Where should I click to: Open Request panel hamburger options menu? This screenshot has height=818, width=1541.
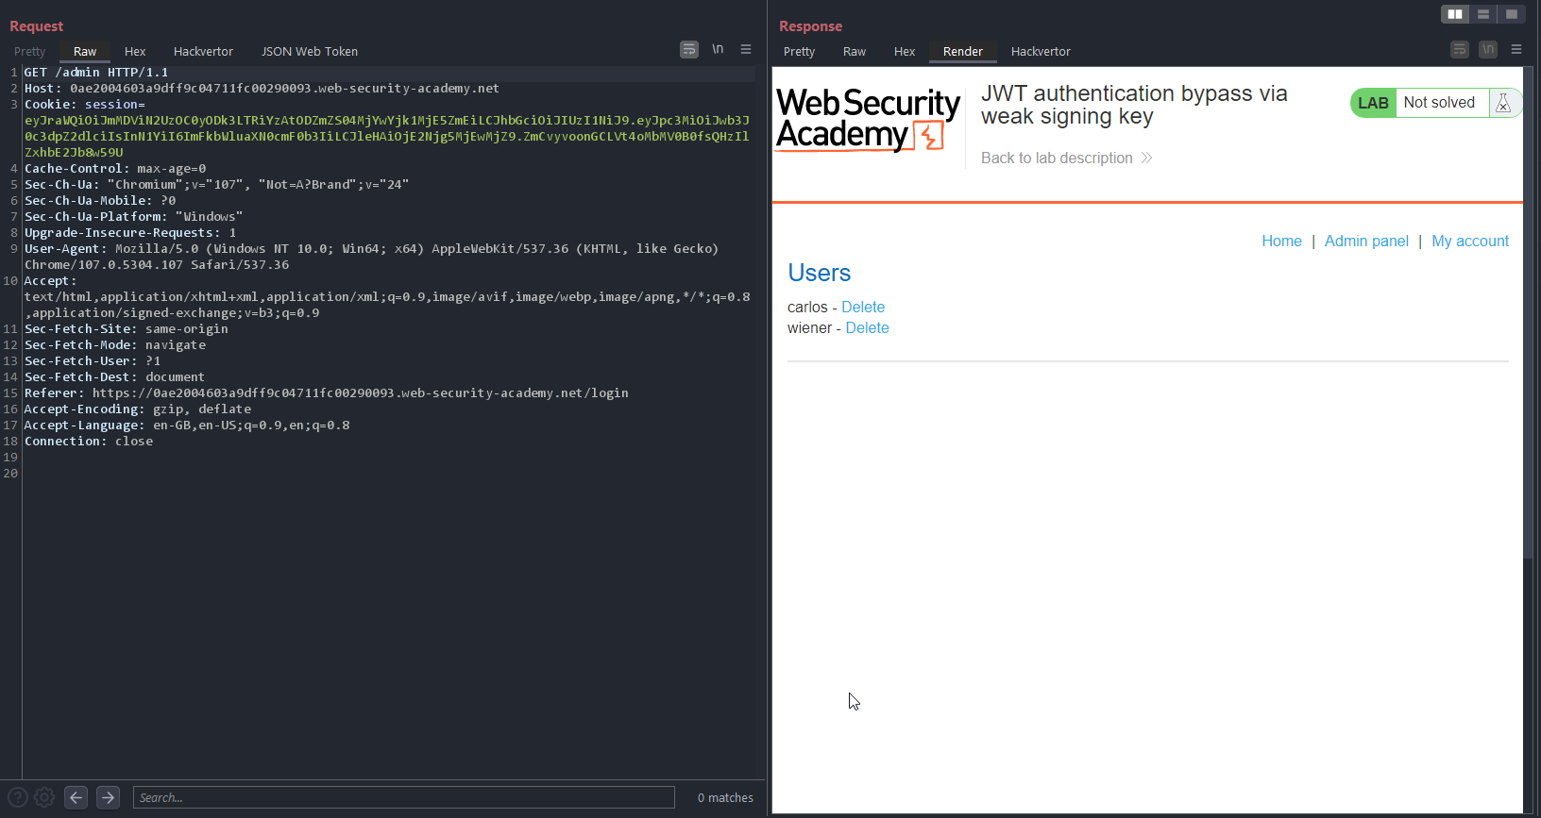[x=746, y=50]
